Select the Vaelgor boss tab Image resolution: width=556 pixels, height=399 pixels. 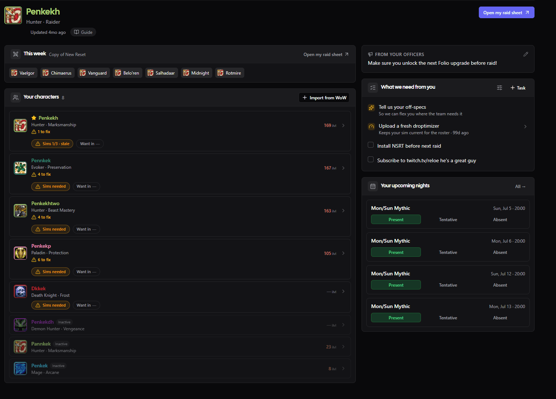pyautogui.click(x=23, y=73)
